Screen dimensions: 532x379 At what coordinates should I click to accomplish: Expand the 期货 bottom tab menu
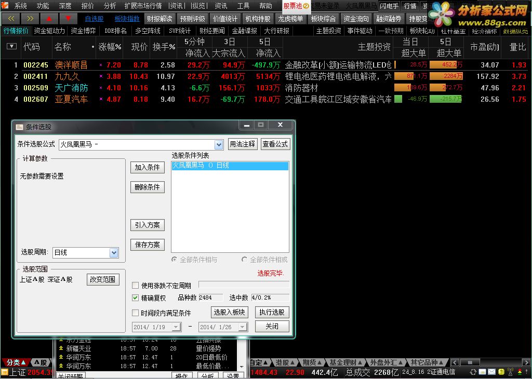tap(312, 362)
